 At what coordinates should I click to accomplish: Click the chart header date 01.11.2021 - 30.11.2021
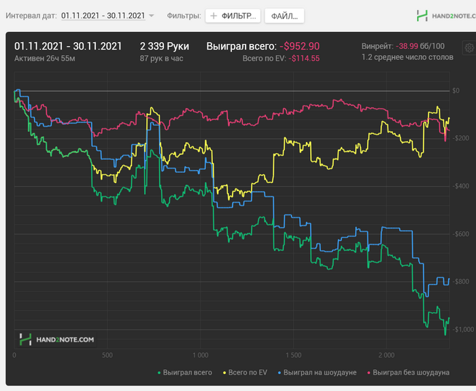click(68, 46)
